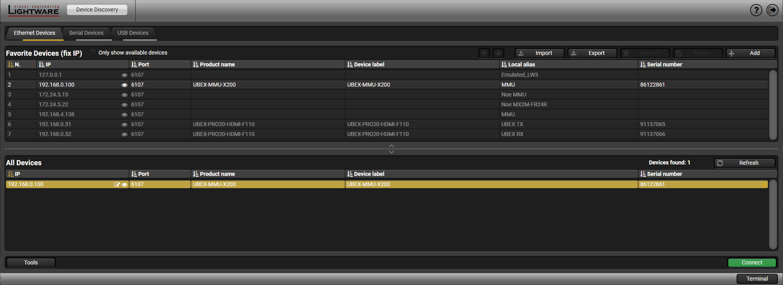Sort All Devices by Device label column

pos(492,174)
